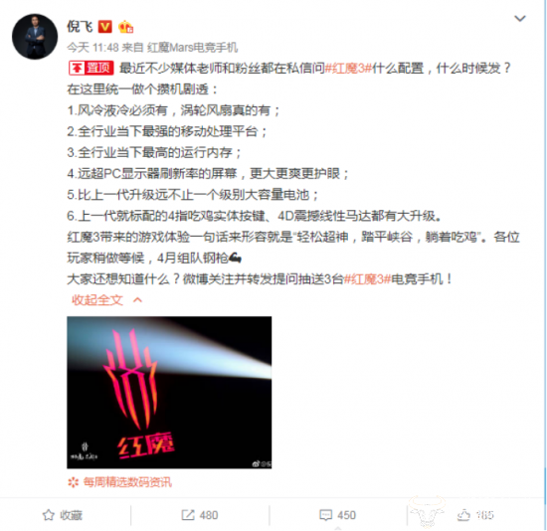
Task: Click the repost icon showing 480
Action: click(188, 515)
